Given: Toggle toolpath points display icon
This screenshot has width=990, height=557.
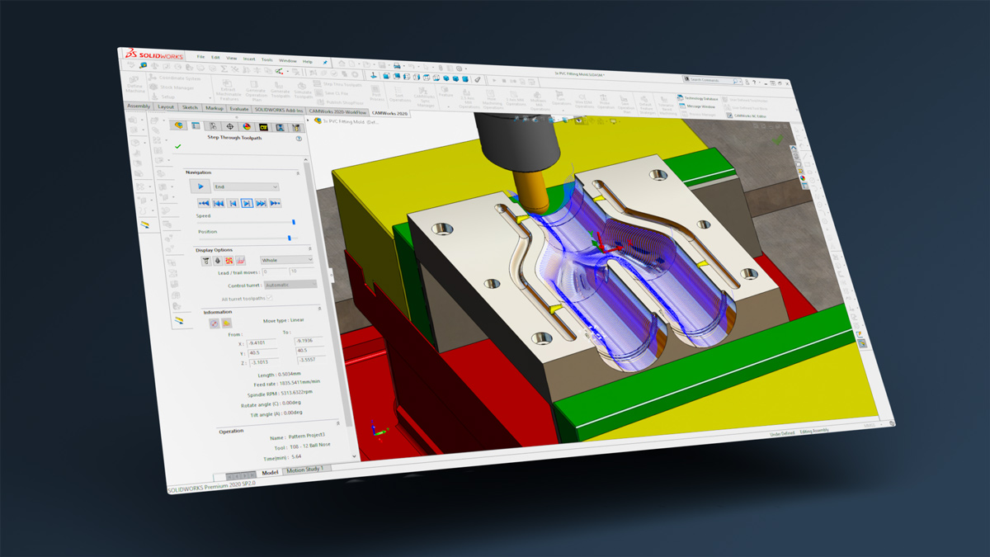Looking at the screenshot, I should click(x=229, y=261).
